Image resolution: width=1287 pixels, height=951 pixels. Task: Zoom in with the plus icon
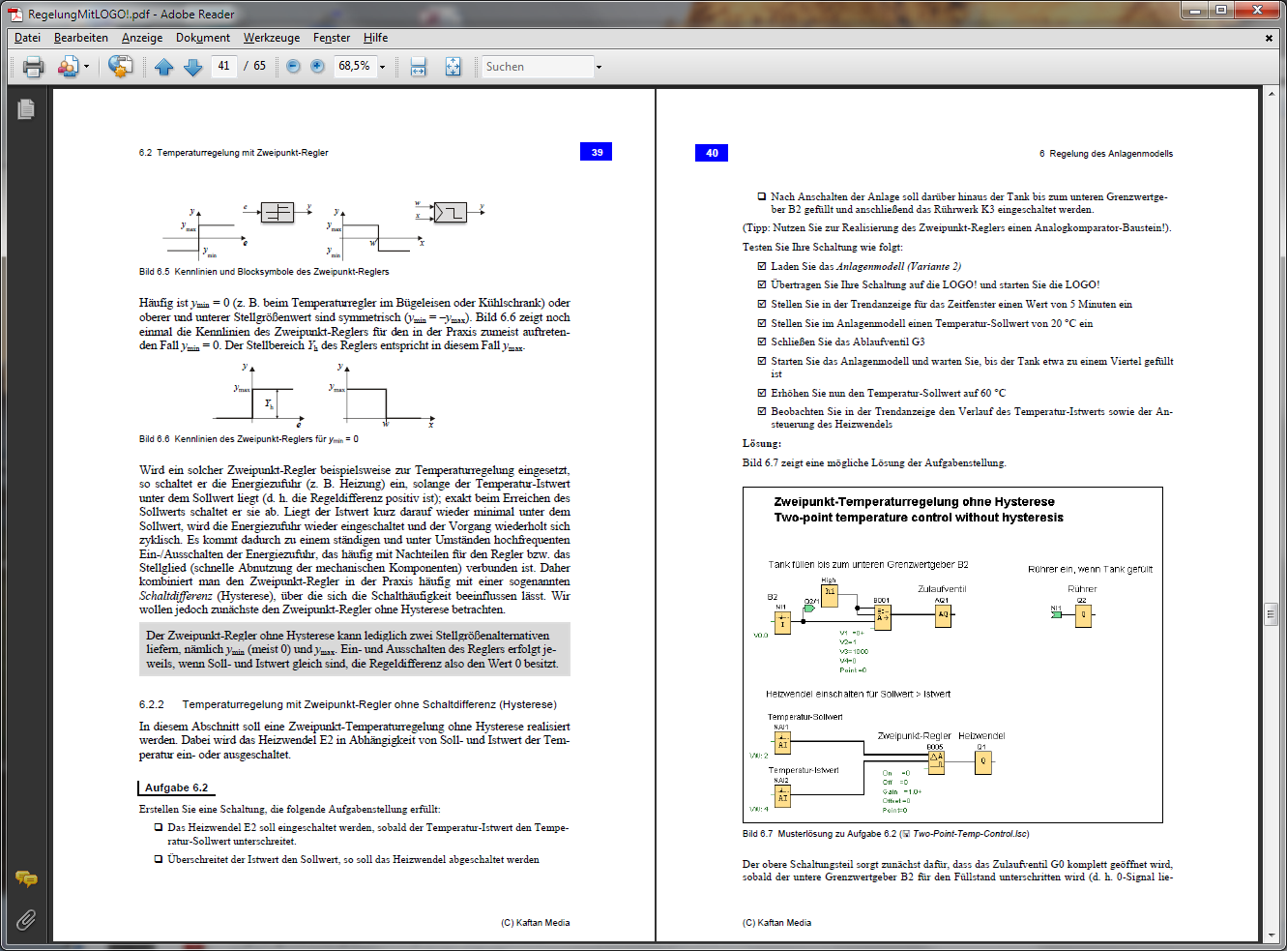(317, 67)
